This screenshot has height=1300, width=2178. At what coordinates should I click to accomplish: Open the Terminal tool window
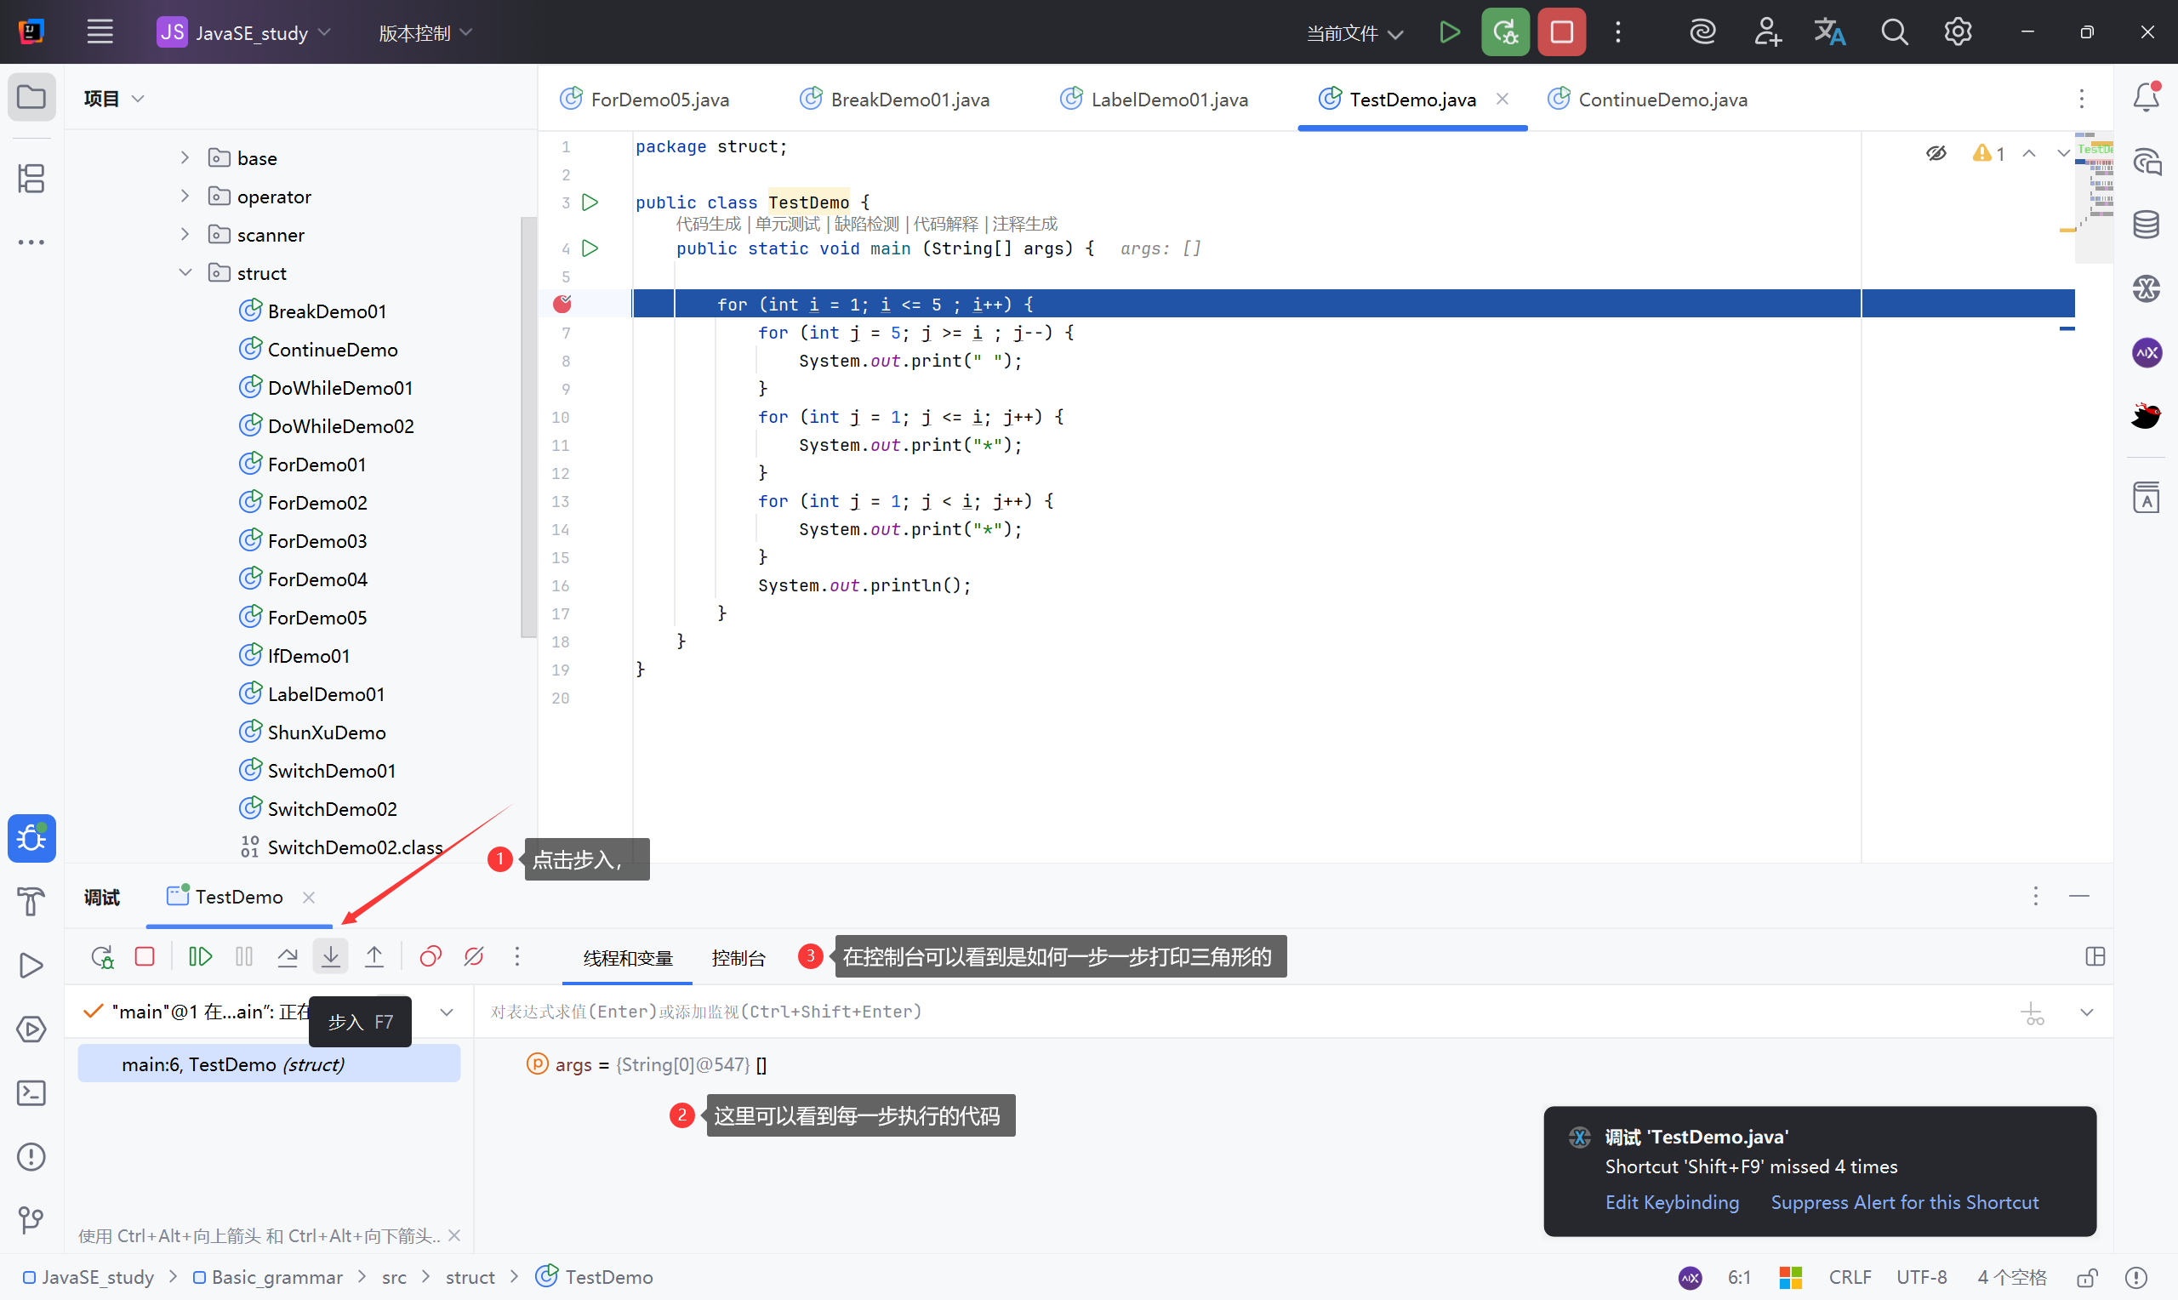(31, 1092)
